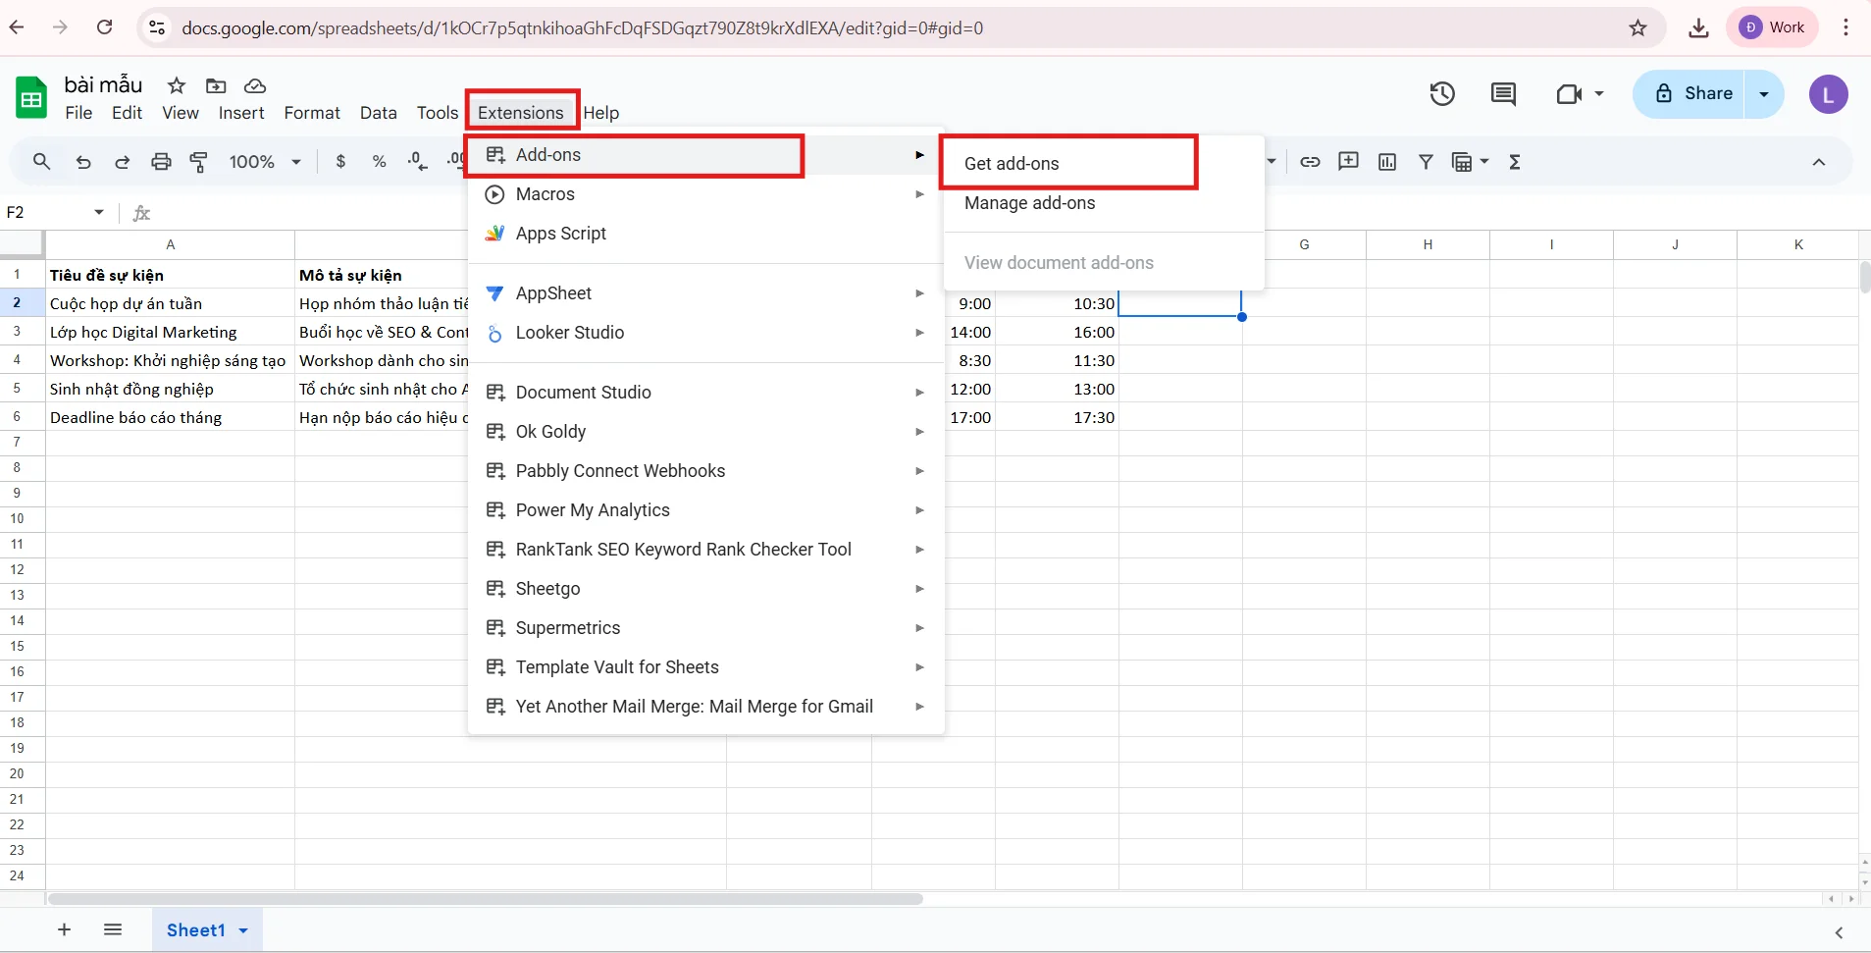This screenshot has width=1871, height=953.
Task: Start a Meet call camera icon
Action: pyautogui.click(x=1570, y=94)
